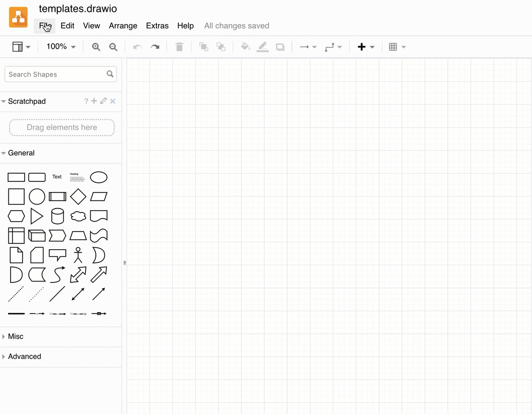Toggle the format panel layout view
532x414 pixels.
(17, 47)
